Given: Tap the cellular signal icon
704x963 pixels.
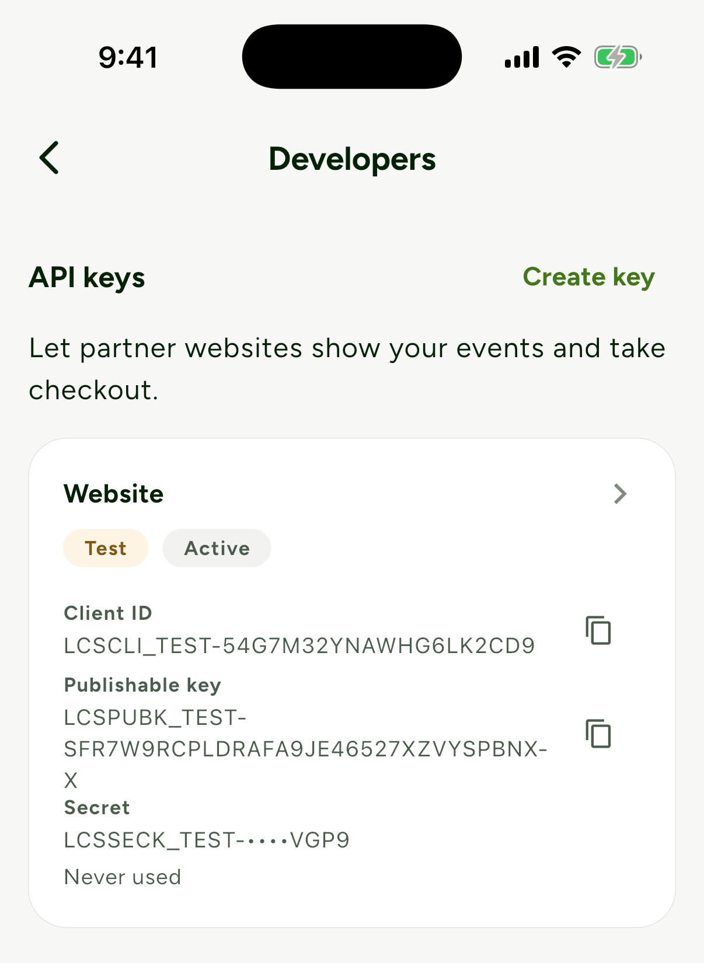Looking at the screenshot, I should coord(522,57).
